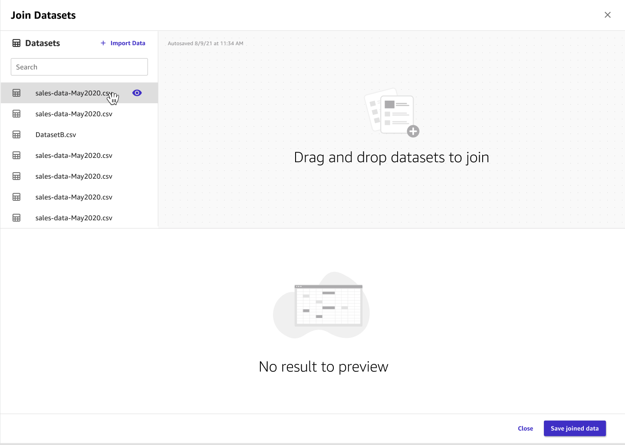This screenshot has height=445, width=625.
Task: Click the table icon beside DatasetB.csv
Action: click(16, 134)
